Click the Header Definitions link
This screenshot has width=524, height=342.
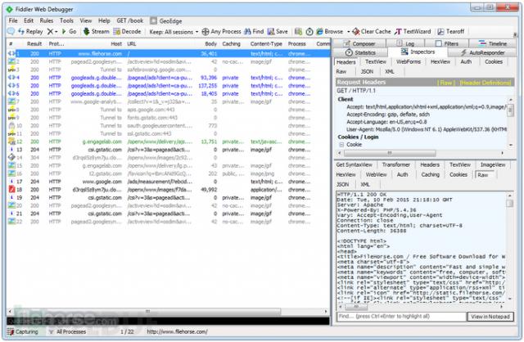tap(485, 83)
